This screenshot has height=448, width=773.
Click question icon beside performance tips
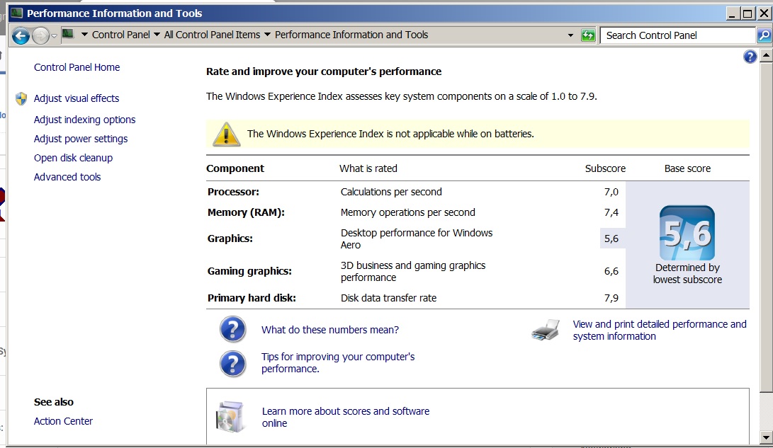[233, 363]
